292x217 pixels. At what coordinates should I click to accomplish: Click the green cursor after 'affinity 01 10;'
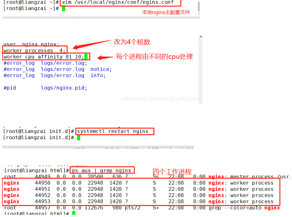click(x=86, y=56)
